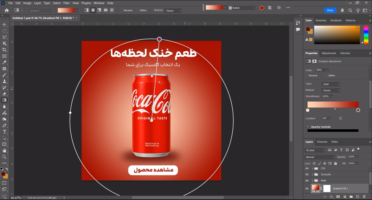Choose Linear Gradient style icon
Image resolution: width=372 pixels, height=200 pixels.
(x=87, y=10)
